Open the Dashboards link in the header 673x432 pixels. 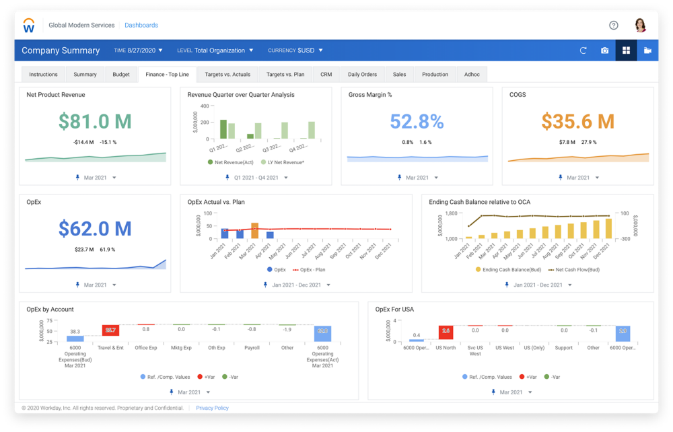coord(141,25)
